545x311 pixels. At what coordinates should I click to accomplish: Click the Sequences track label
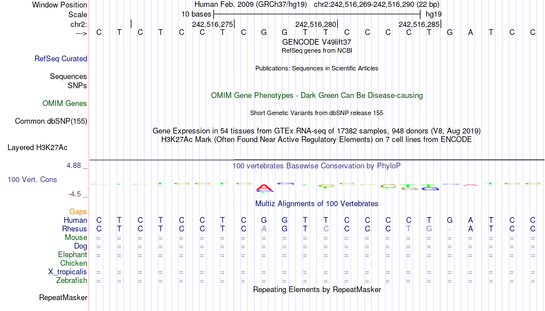coord(68,76)
